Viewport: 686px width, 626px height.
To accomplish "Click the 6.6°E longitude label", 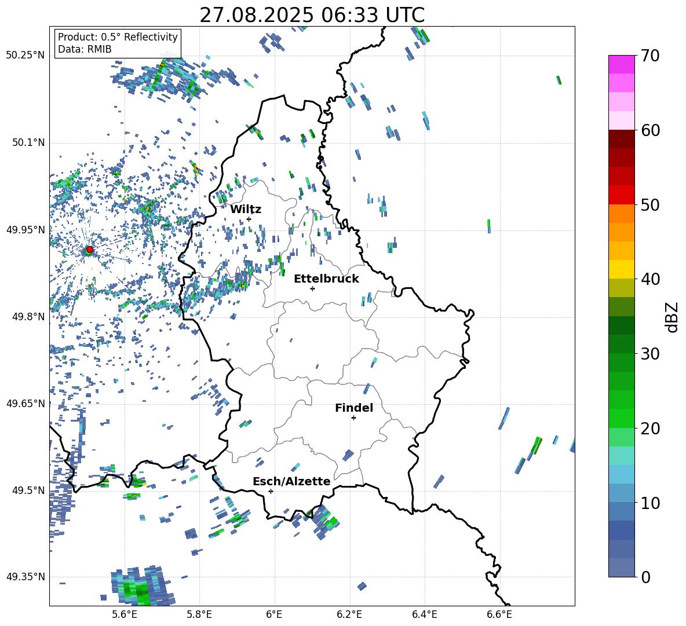I will pyautogui.click(x=499, y=614).
